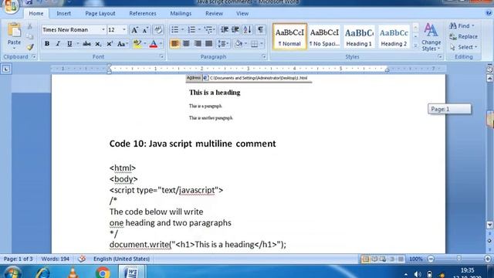Toggle Show/Hide paragraph marks
Screen dimensions: 494x278
(260, 30)
